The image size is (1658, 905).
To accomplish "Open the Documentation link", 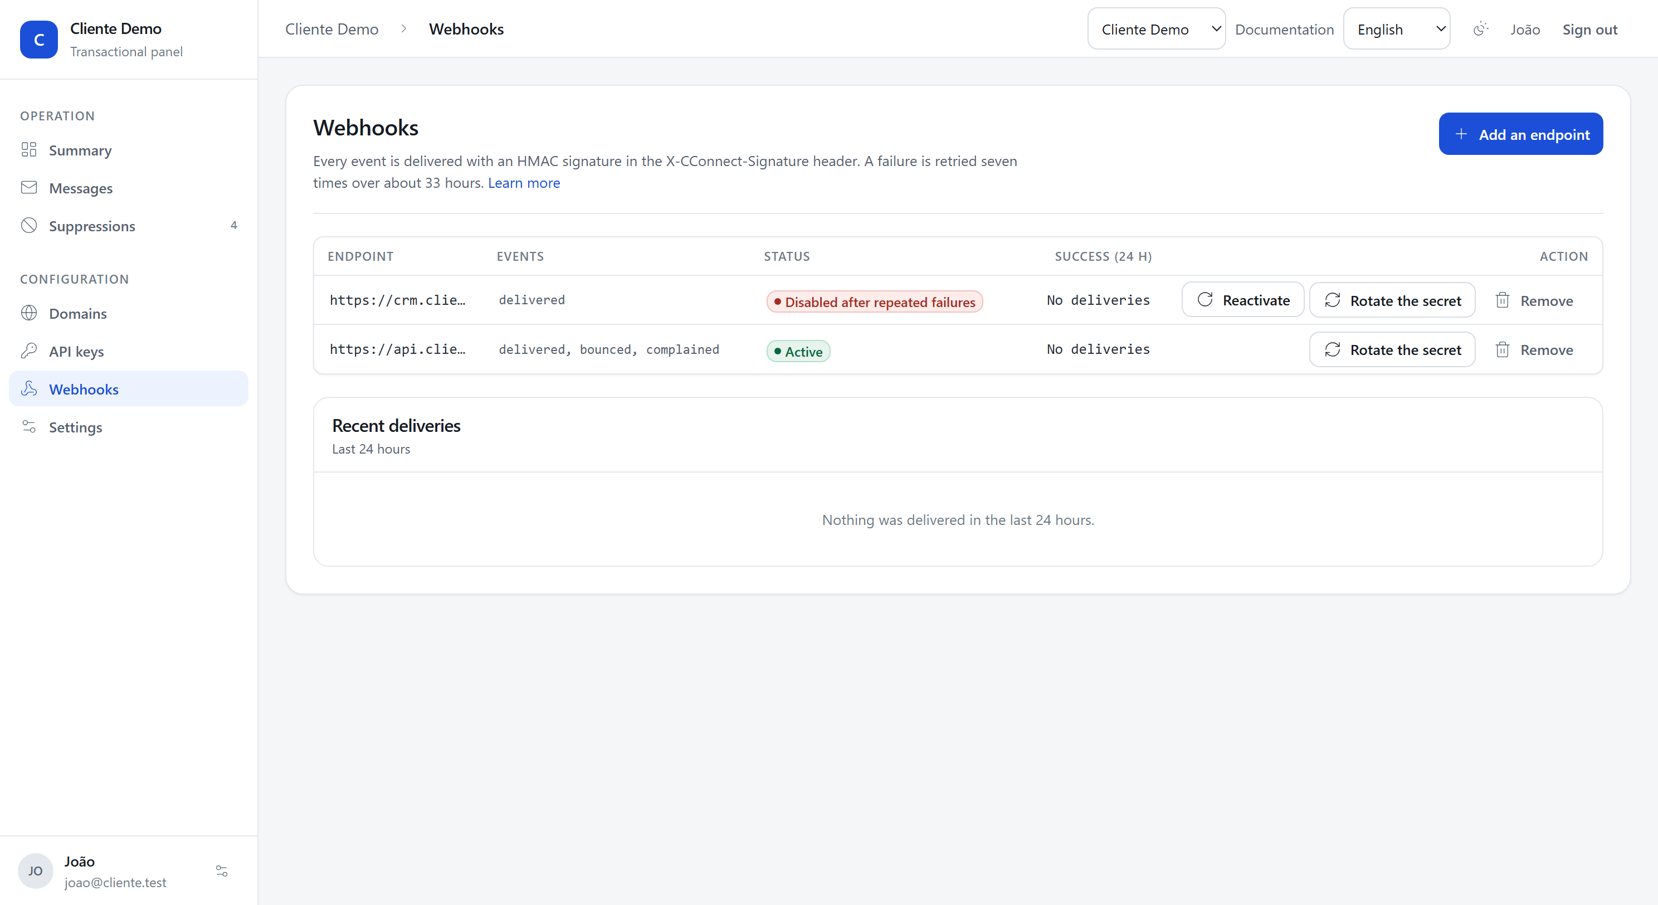I will tap(1284, 30).
